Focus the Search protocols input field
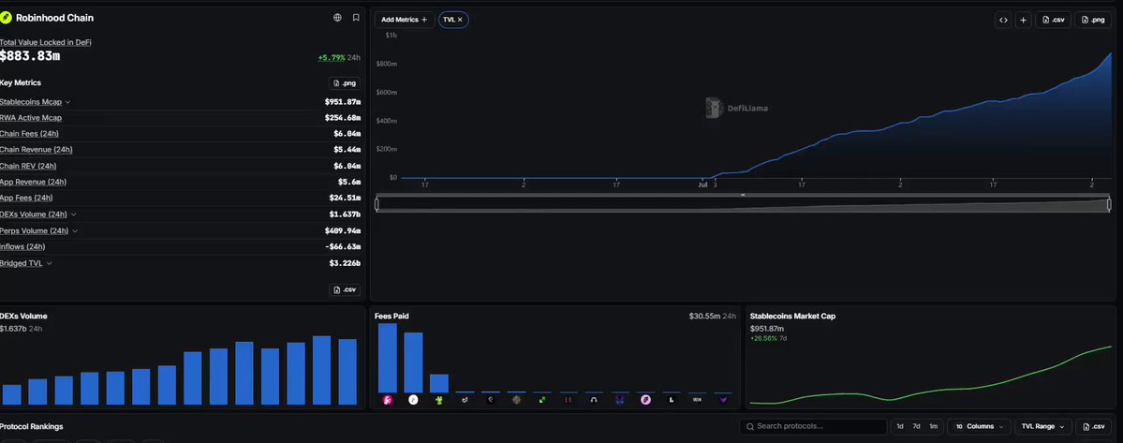Image resolution: width=1123 pixels, height=443 pixels. (x=813, y=426)
